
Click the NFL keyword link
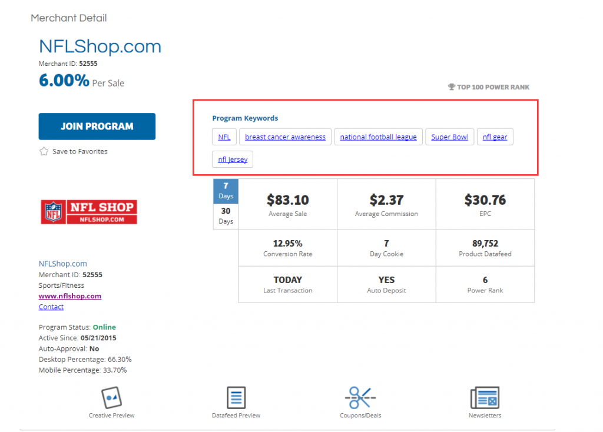point(224,137)
